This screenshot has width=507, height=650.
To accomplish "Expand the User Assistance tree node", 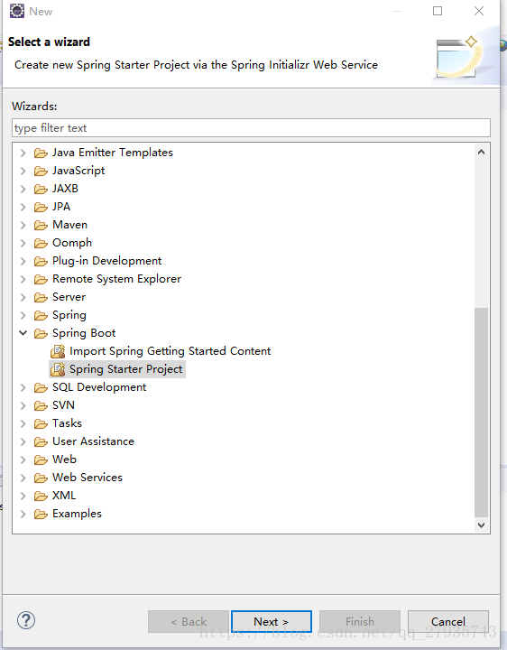I will (23, 441).
